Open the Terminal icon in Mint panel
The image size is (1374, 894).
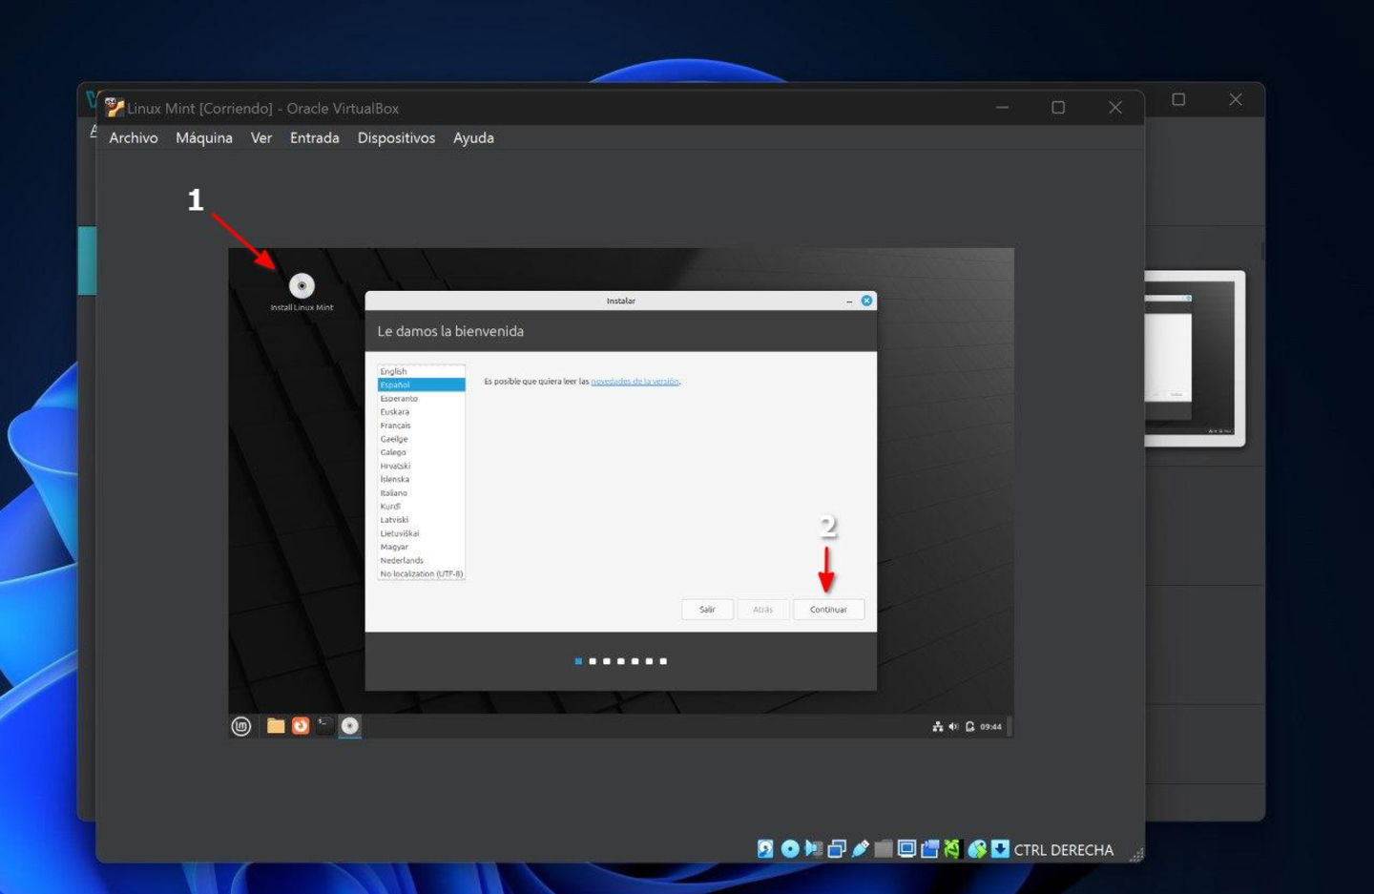(324, 726)
